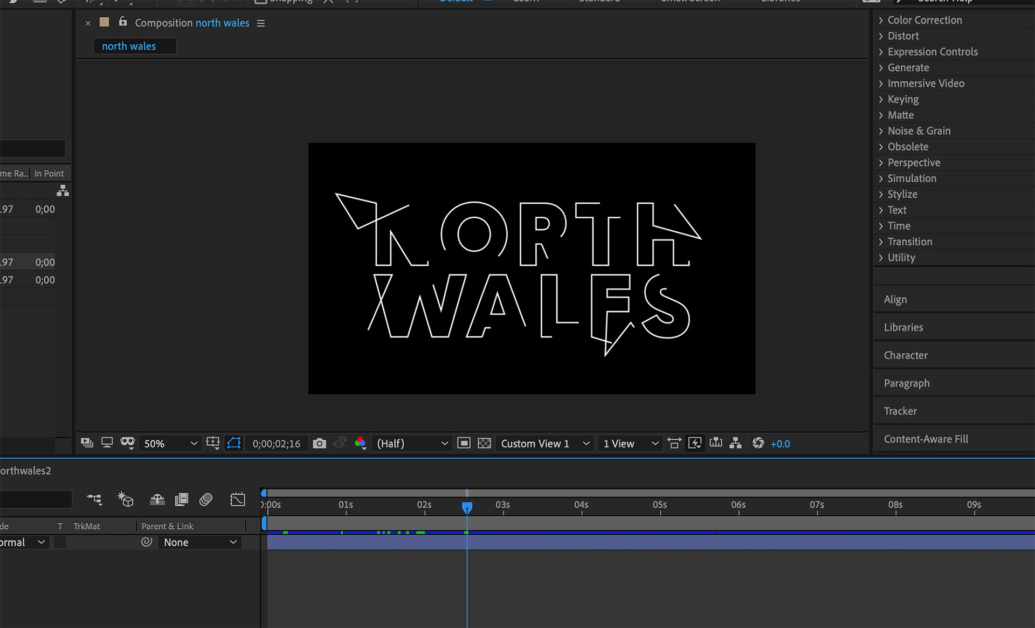
Task: Take a snapshot with camera icon
Action: (319, 443)
